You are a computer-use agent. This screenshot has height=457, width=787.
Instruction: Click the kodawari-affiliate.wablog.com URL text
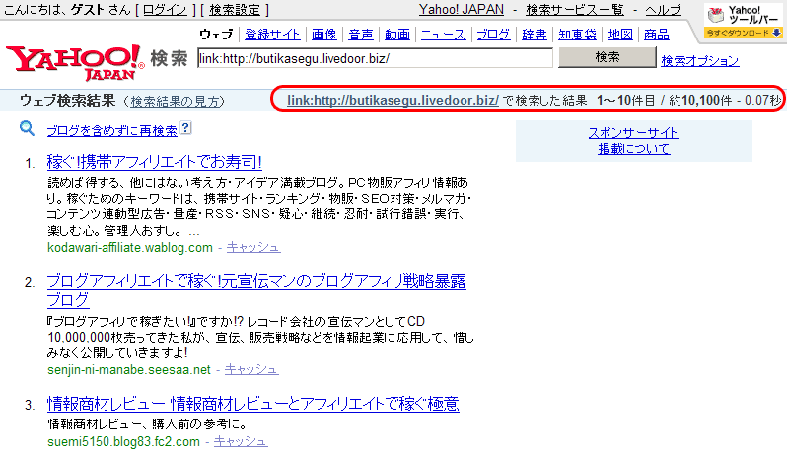(130, 247)
